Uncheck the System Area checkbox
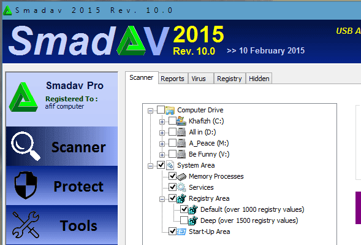Image resolution: width=361 pixels, height=245 pixels. click(161, 165)
